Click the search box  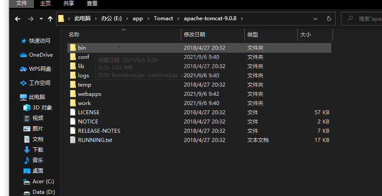tap(362, 19)
